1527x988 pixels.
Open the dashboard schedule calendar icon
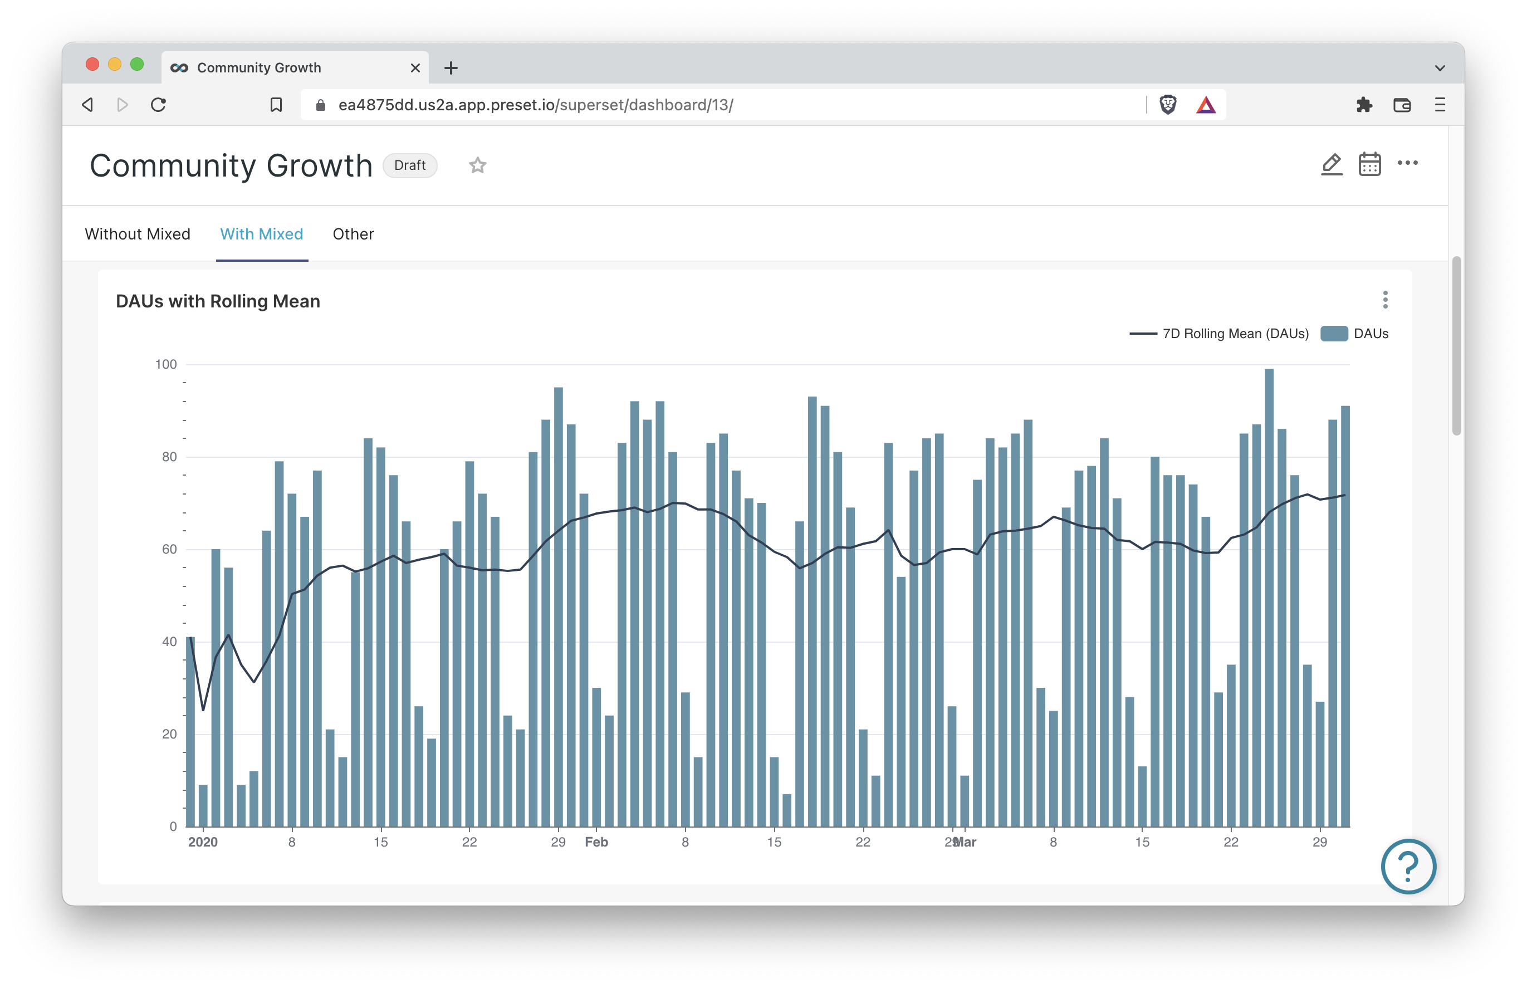click(1369, 164)
